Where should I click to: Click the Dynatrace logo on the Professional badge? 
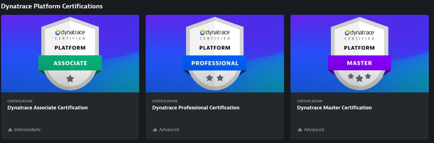click(215, 33)
